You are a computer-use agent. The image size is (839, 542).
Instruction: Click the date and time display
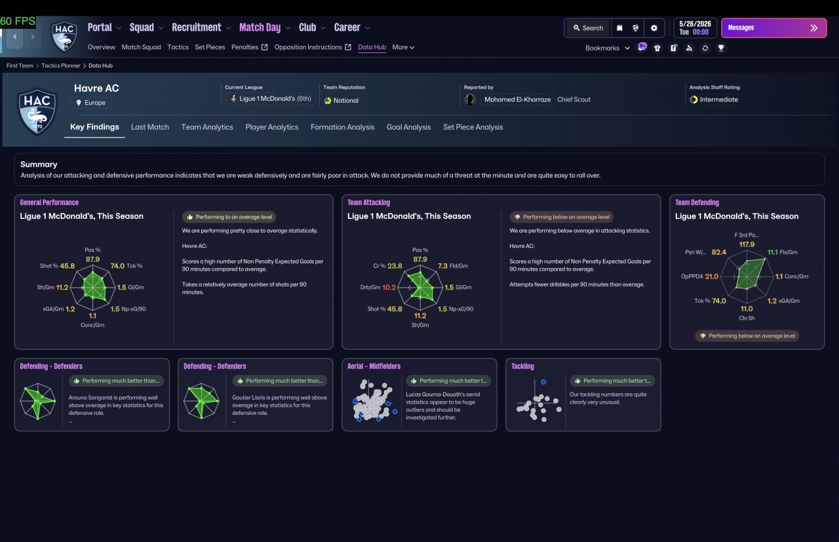tap(695, 28)
